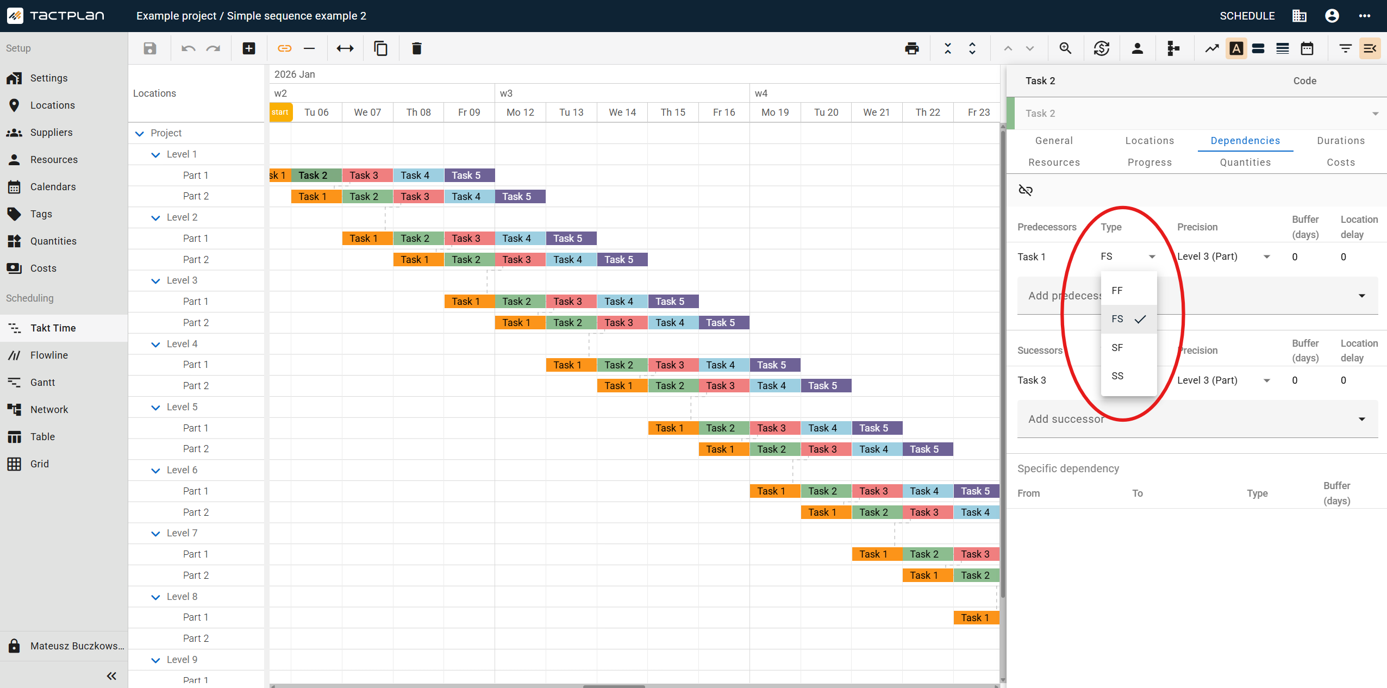Open the company building icon
The height and width of the screenshot is (688, 1387).
click(x=1299, y=16)
